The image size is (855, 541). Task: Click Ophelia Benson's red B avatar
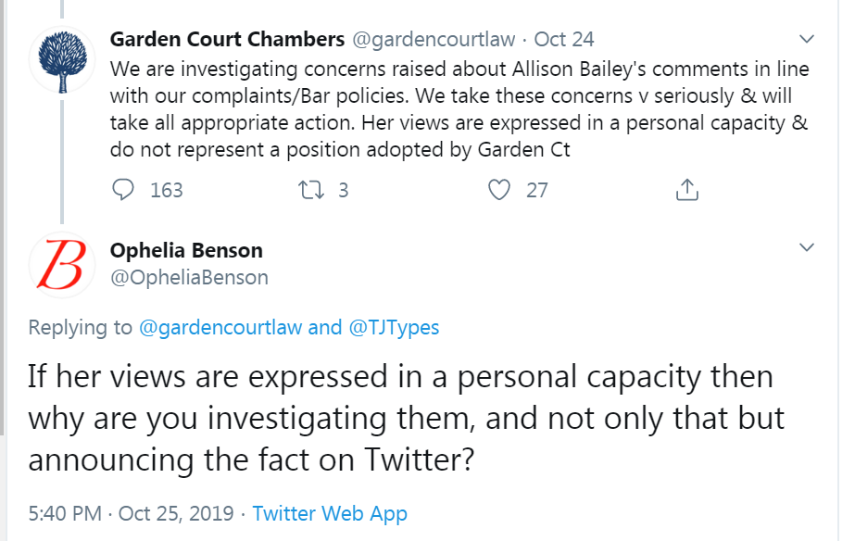tap(62, 263)
